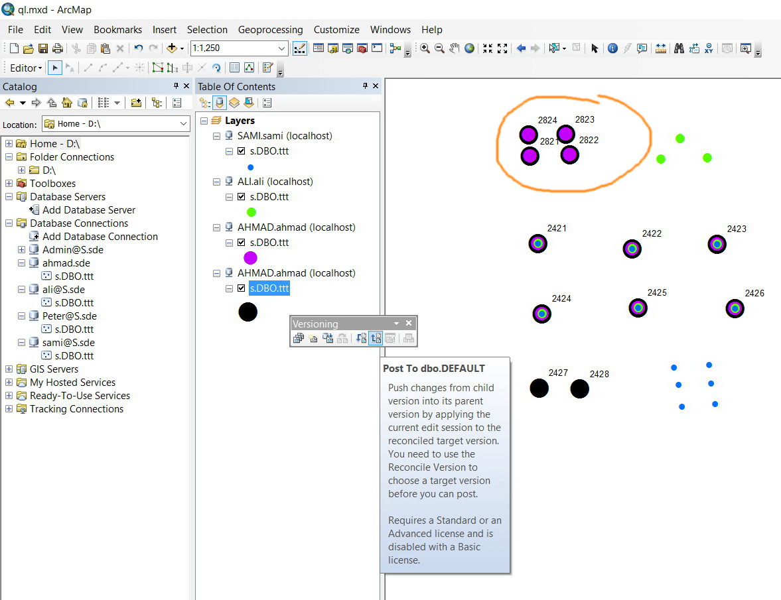Screen dimensions: 781x600
Task: Expand the Admin@S.sde connection
Action: (x=21, y=249)
